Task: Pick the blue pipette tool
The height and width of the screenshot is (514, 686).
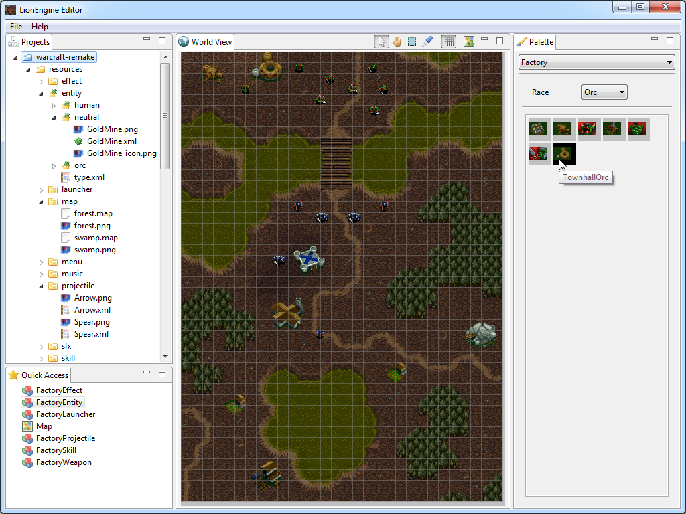Action: pyautogui.click(x=427, y=41)
